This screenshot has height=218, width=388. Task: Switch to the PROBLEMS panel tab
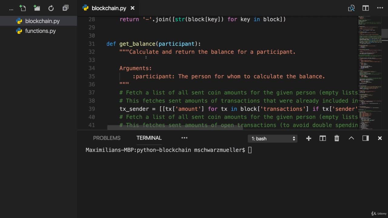[107, 138]
